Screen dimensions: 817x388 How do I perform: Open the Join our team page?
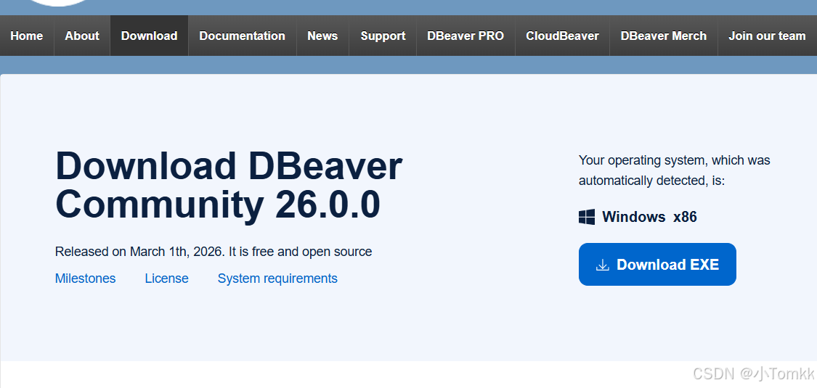tap(767, 36)
